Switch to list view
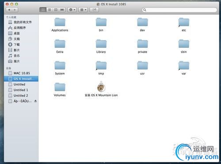 click(x=50, y=10)
